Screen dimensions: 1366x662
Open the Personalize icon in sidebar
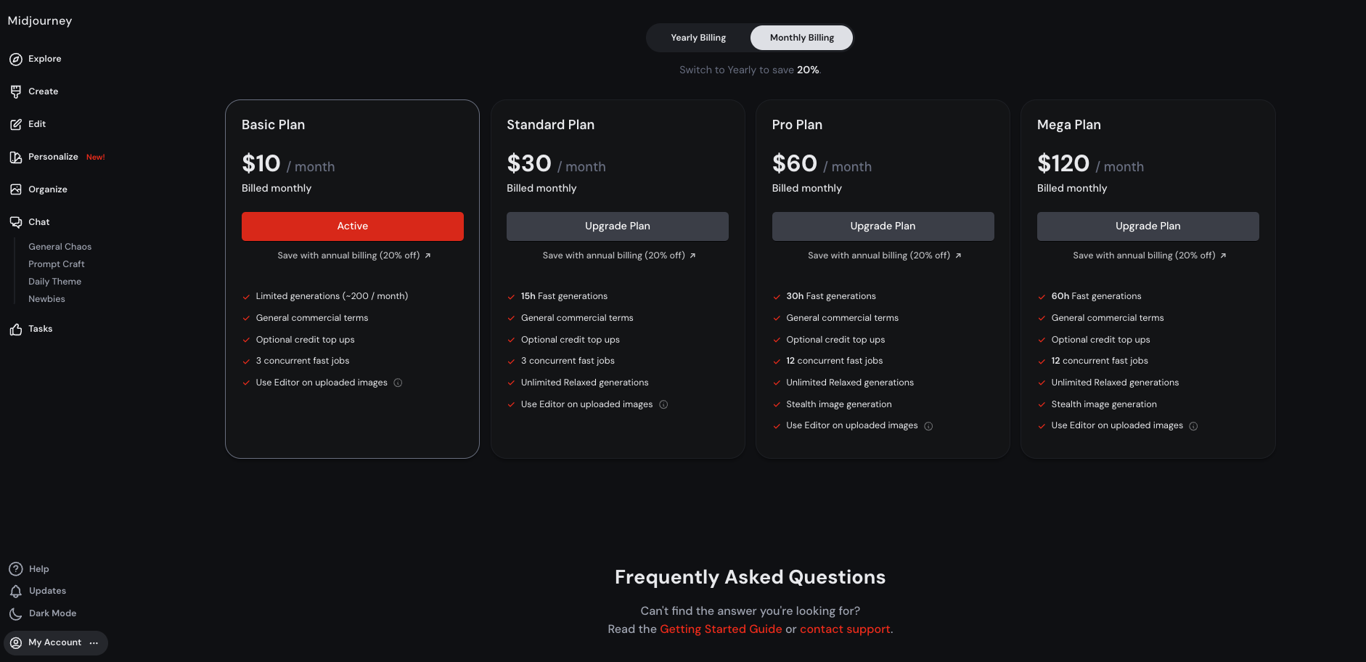(x=16, y=157)
